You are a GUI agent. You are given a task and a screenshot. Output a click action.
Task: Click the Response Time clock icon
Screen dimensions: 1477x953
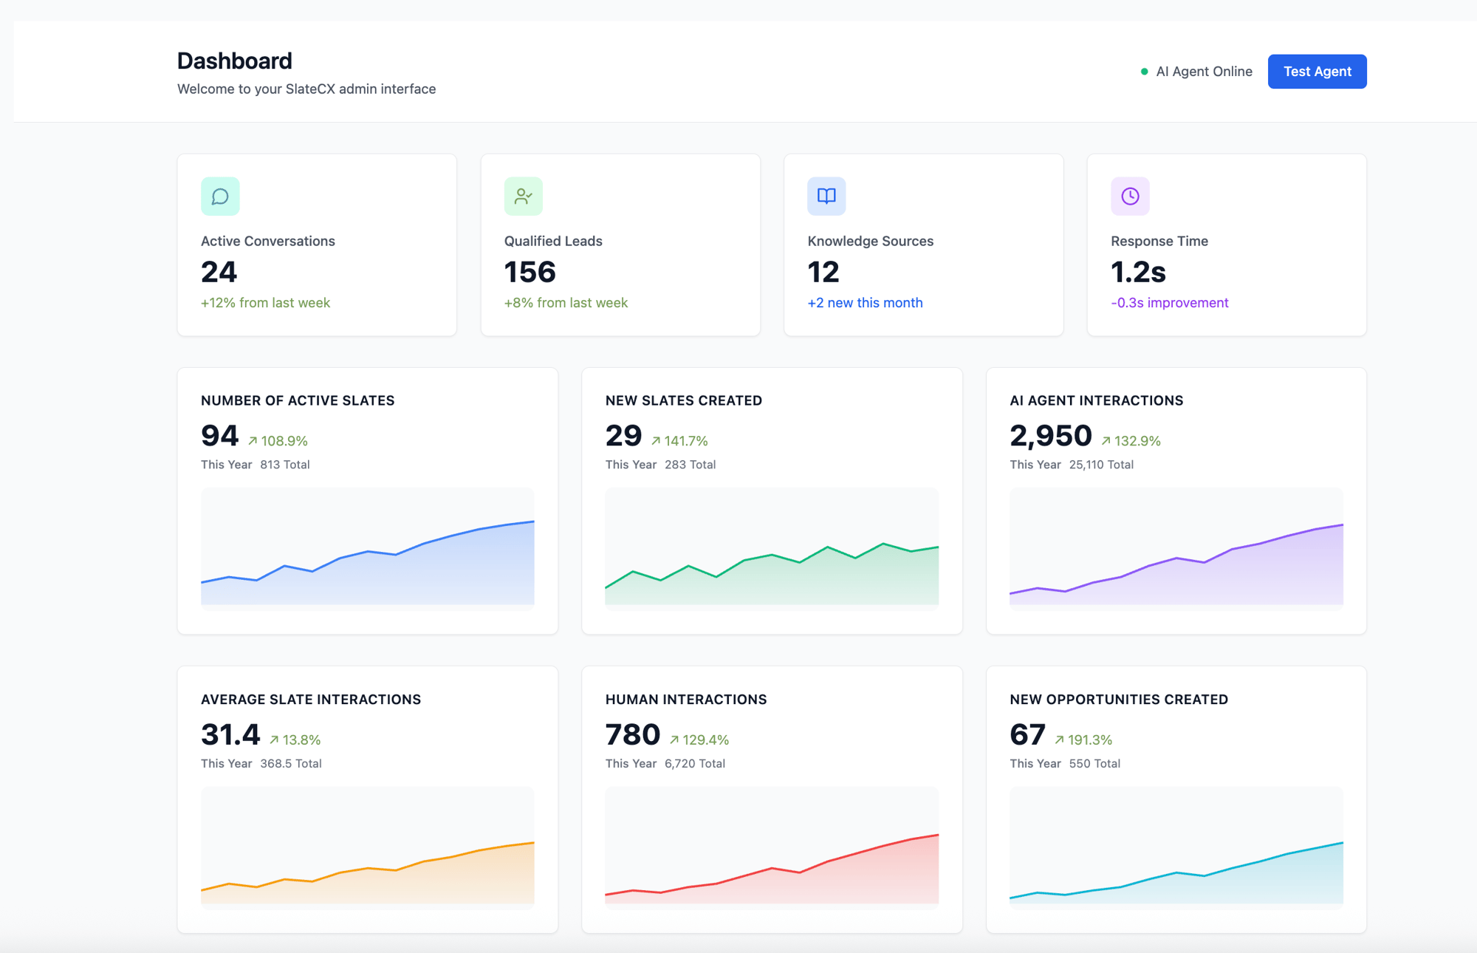(1130, 197)
